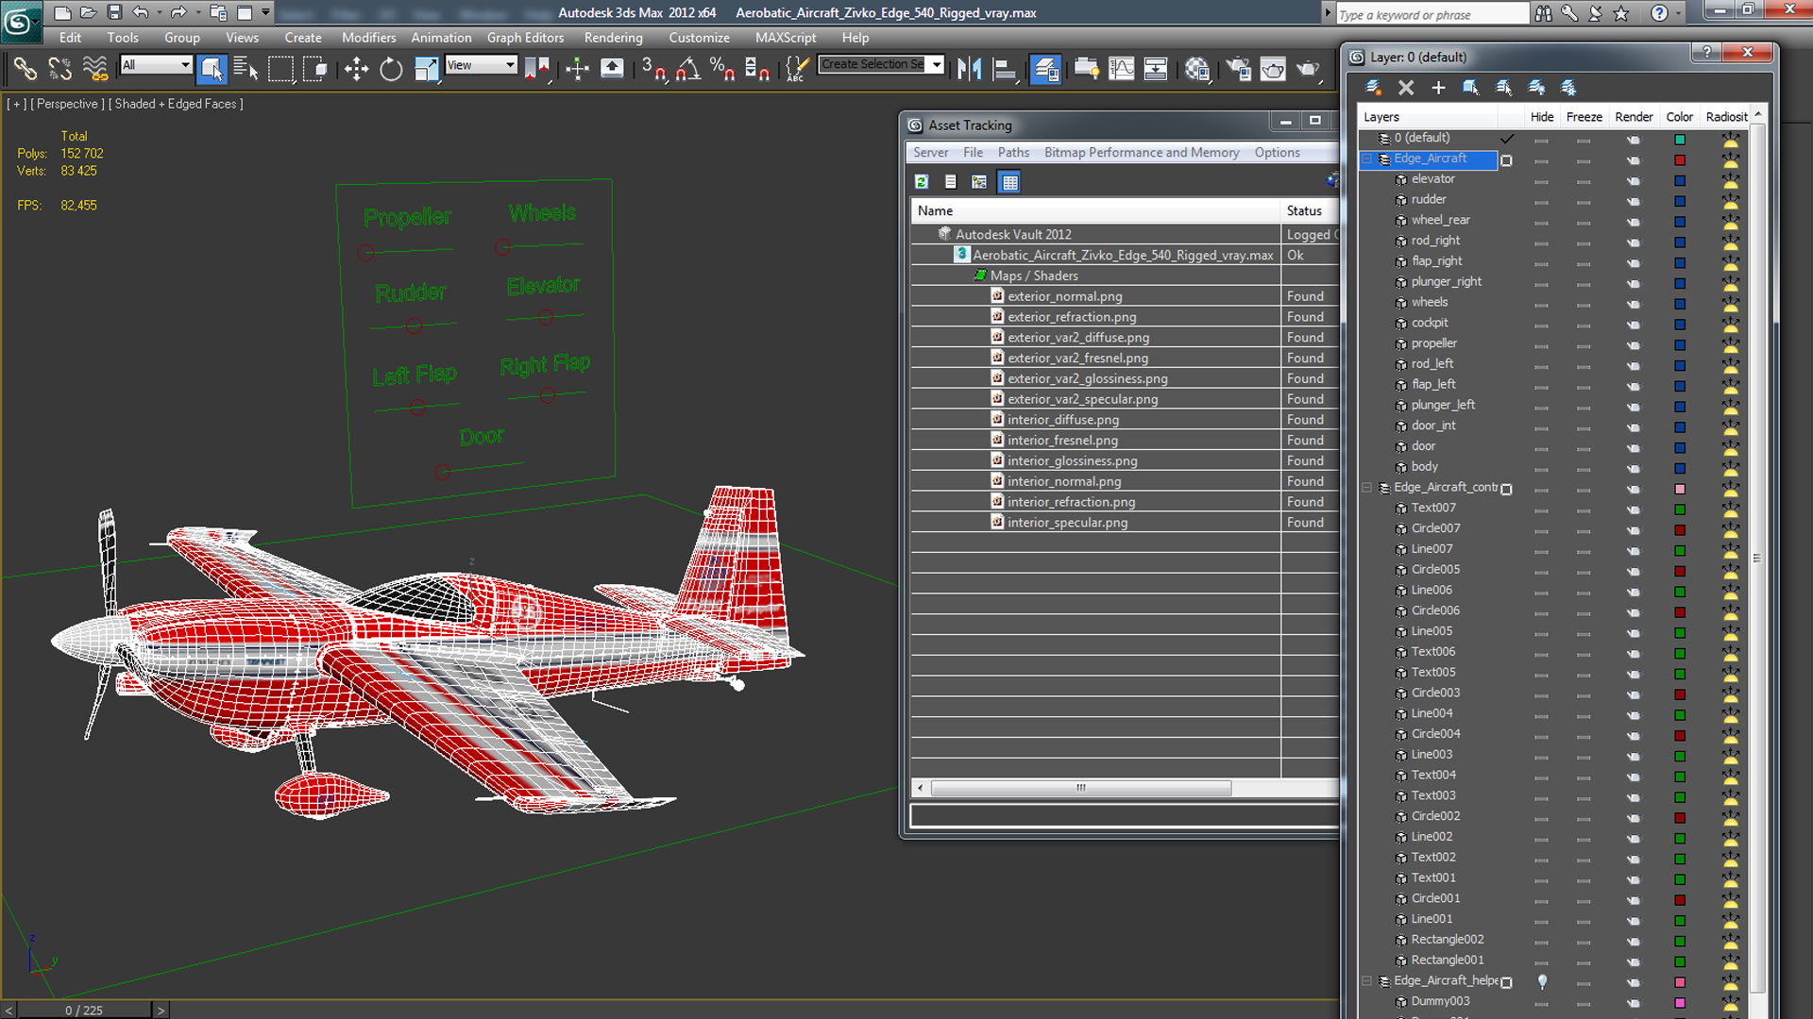Open the Modifiers menu
The height and width of the screenshot is (1019, 1813).
(x=368, y=38)
